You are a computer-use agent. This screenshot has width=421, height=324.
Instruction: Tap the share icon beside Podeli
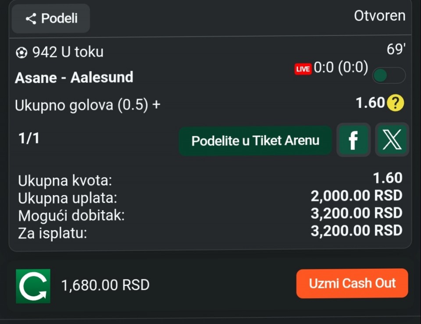[31, 19]
